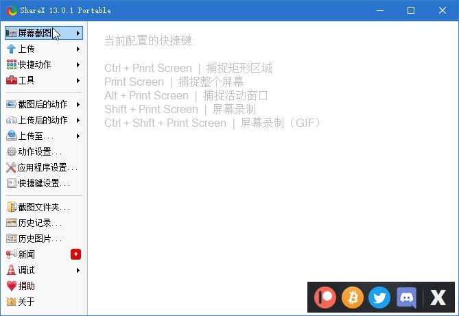The image size is (459, 316).
Task: Open 历史记录 window
Action: [39, 223]
